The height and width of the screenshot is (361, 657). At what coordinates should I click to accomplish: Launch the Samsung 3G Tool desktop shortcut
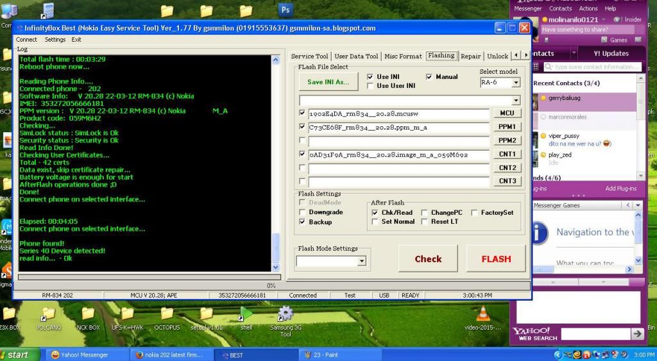click(286, 315)
